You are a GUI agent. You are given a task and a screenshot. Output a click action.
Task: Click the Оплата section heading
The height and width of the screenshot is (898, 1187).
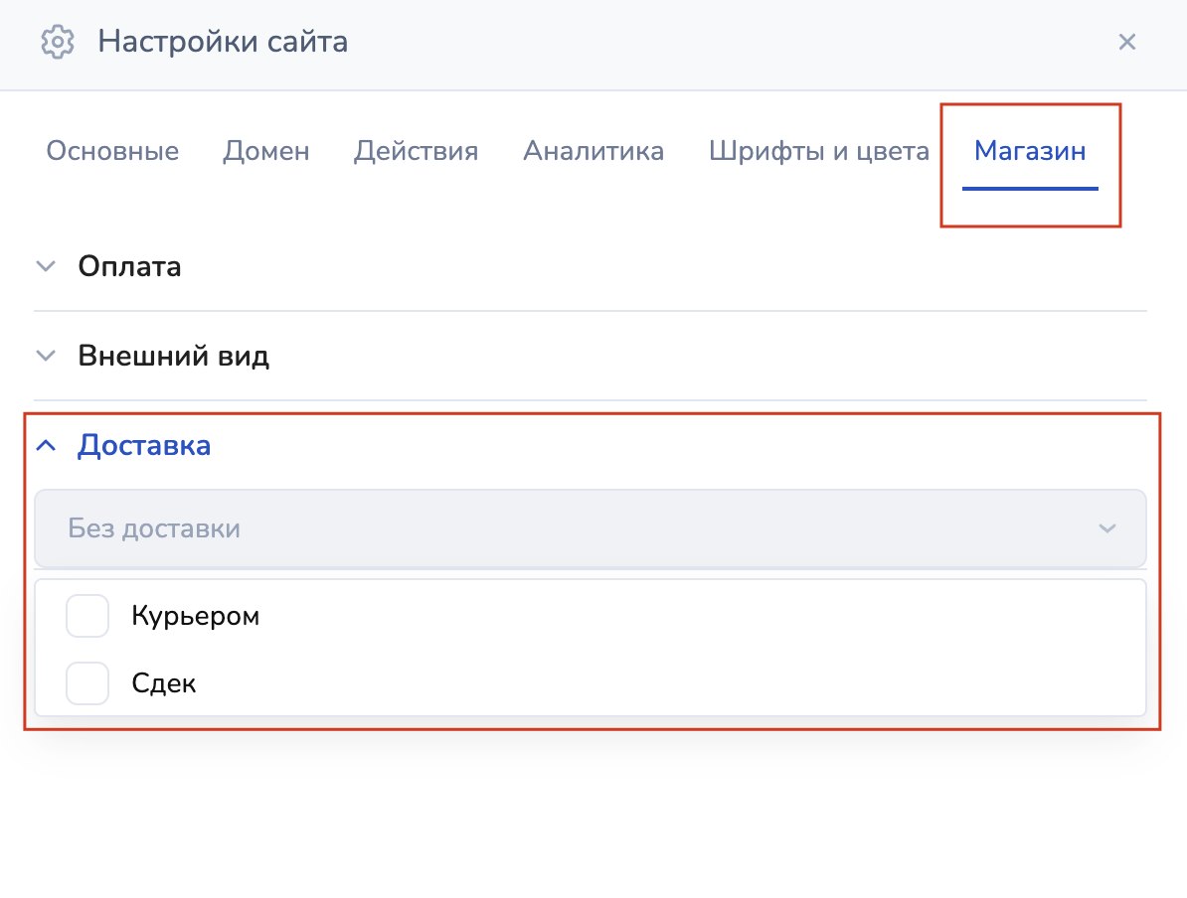click(x=129, y=266)
